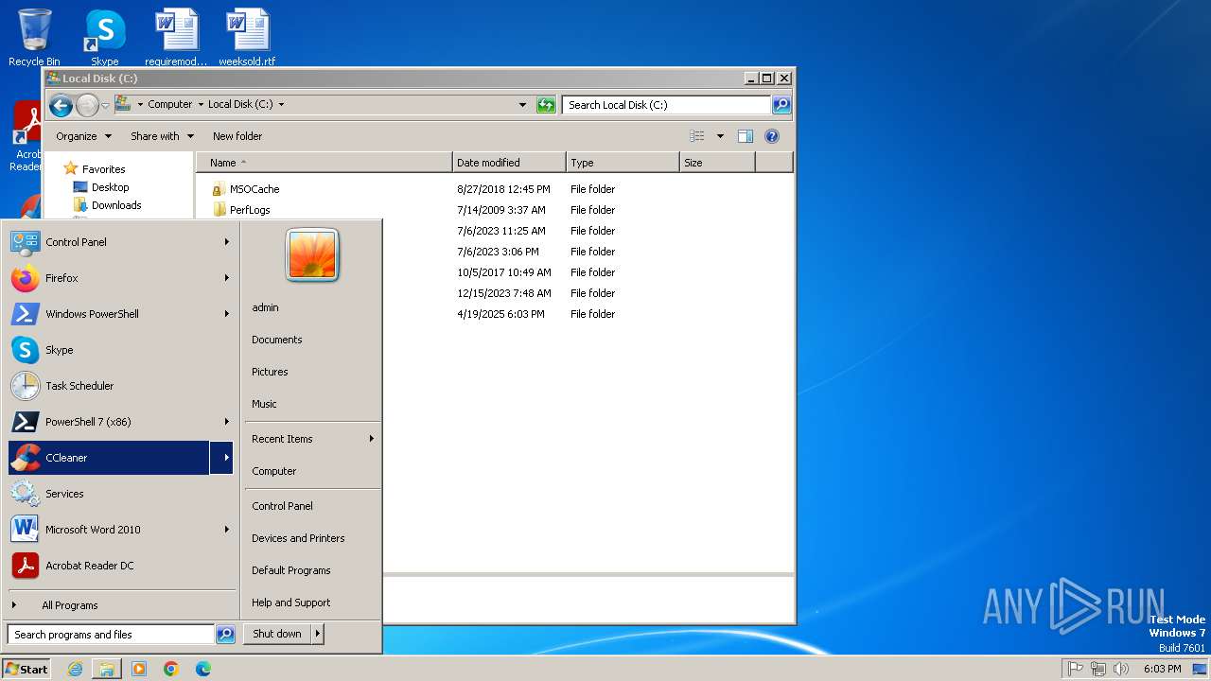Expand PowerShell 7 (x86) jump list arrow
This screenshot has height=681, width=1211.
pos(226,422)
